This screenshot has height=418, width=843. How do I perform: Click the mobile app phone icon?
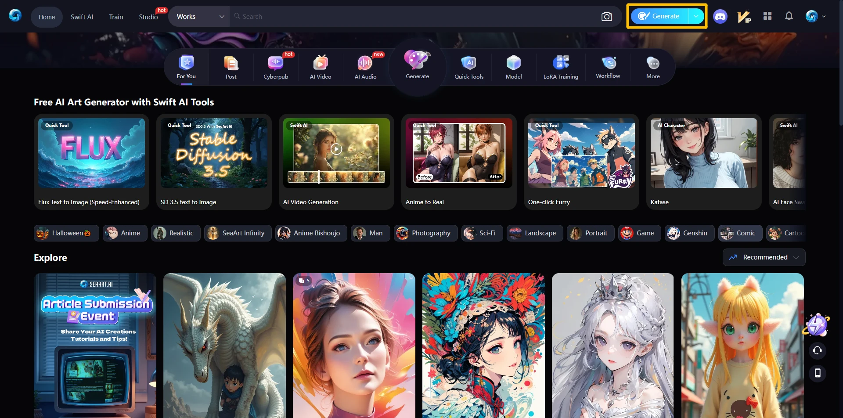[x=818, y=373]
